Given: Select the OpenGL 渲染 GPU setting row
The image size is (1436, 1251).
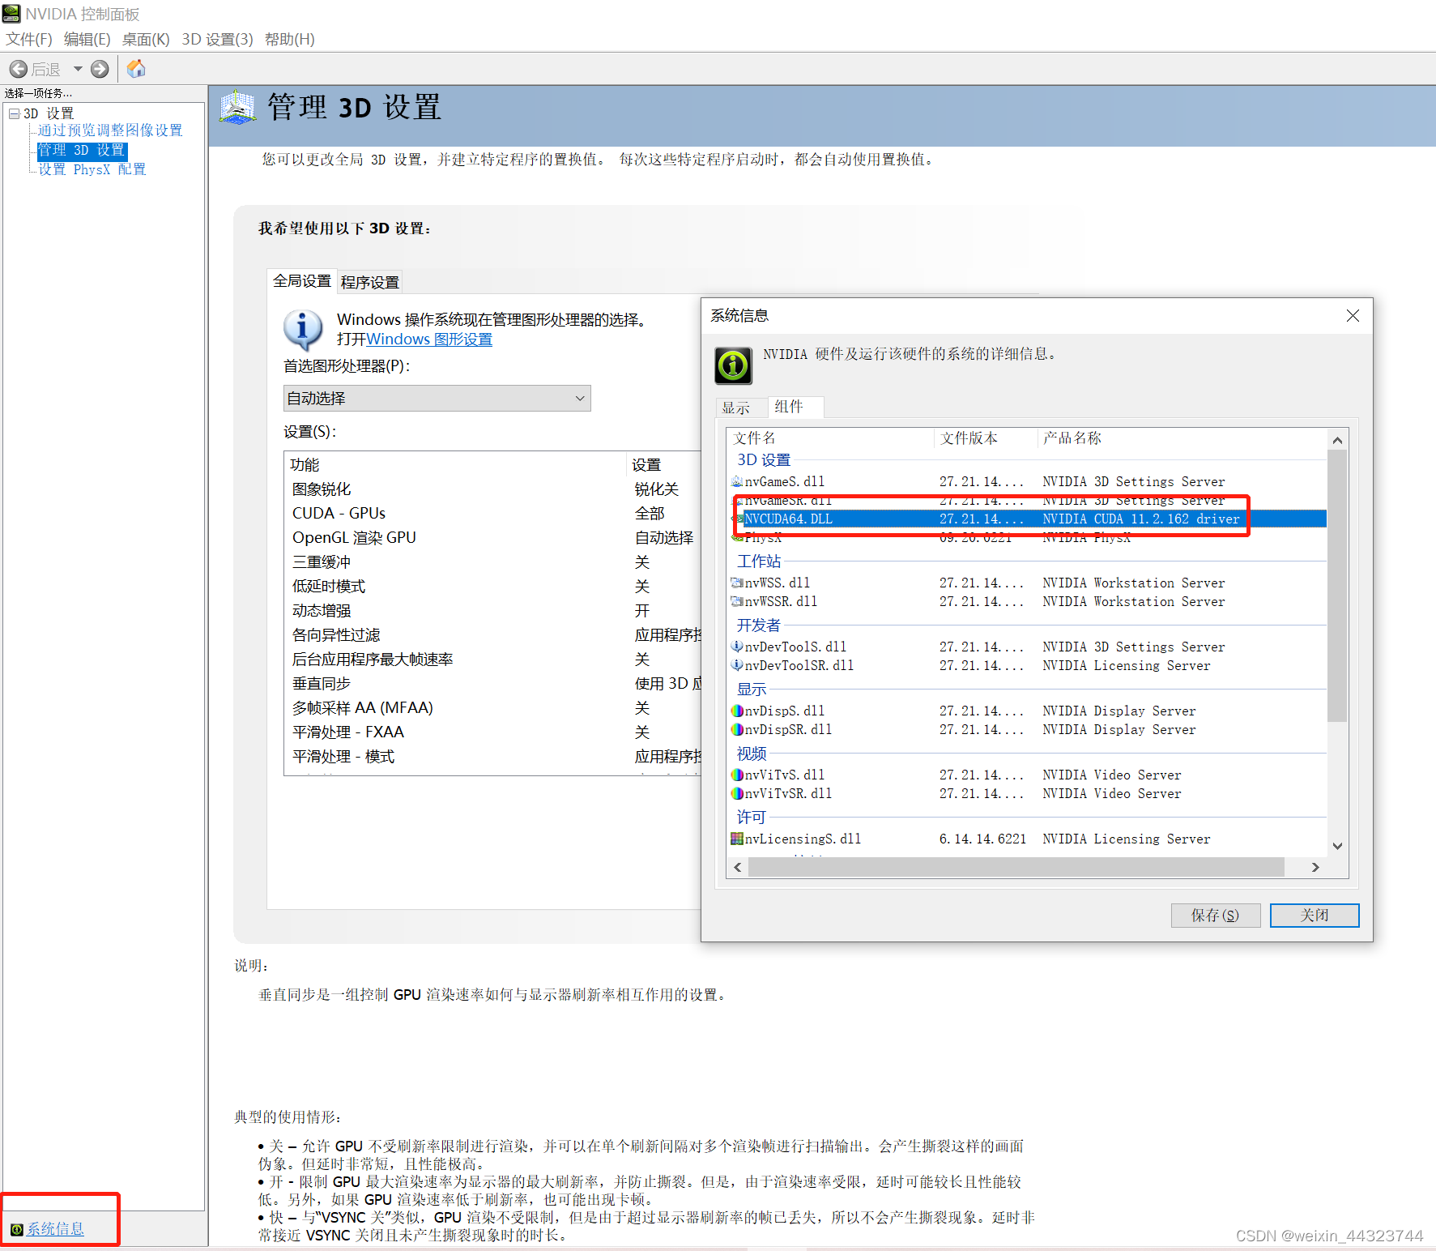Looking at the screenshot, I should [492, 538].
